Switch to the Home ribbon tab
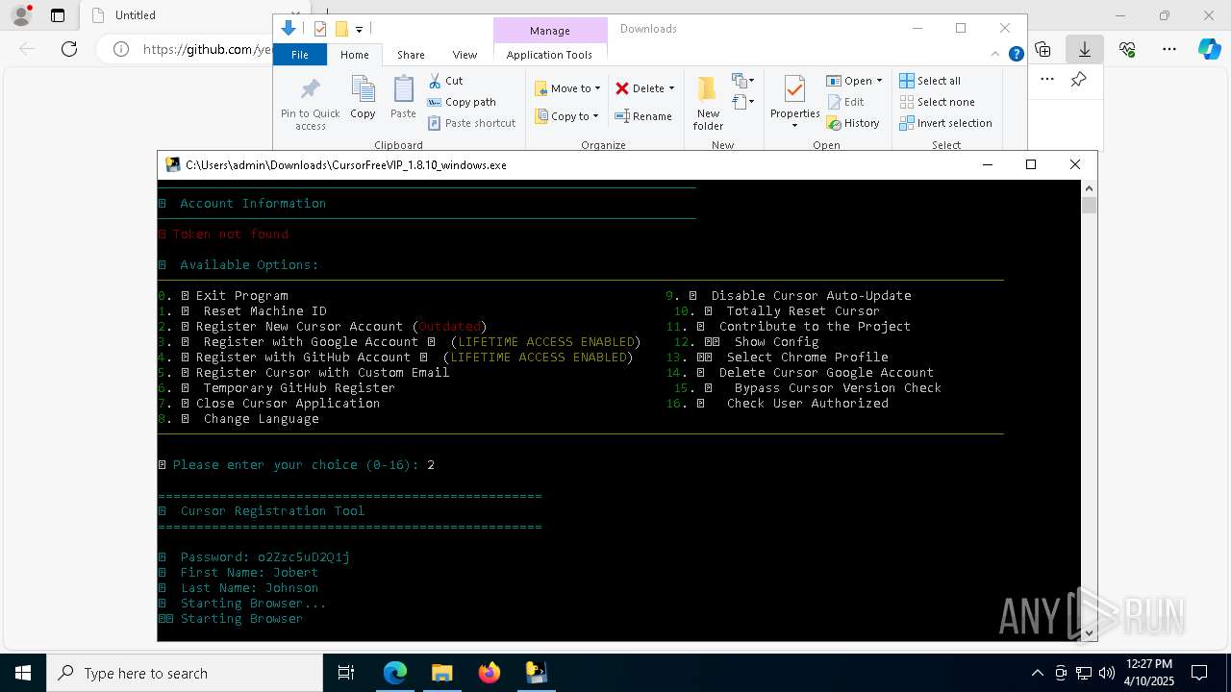This screenshot has width=1231, height=692. [x=354, y=55]
